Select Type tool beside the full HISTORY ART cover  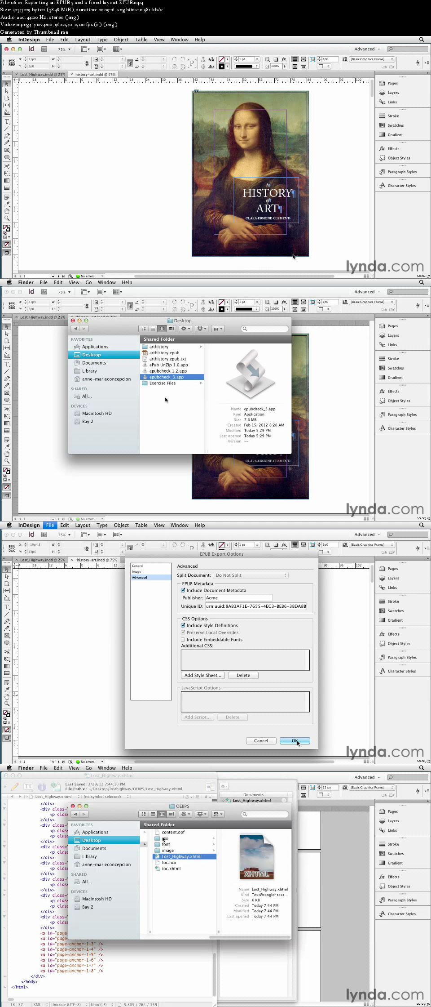point(7,121)
